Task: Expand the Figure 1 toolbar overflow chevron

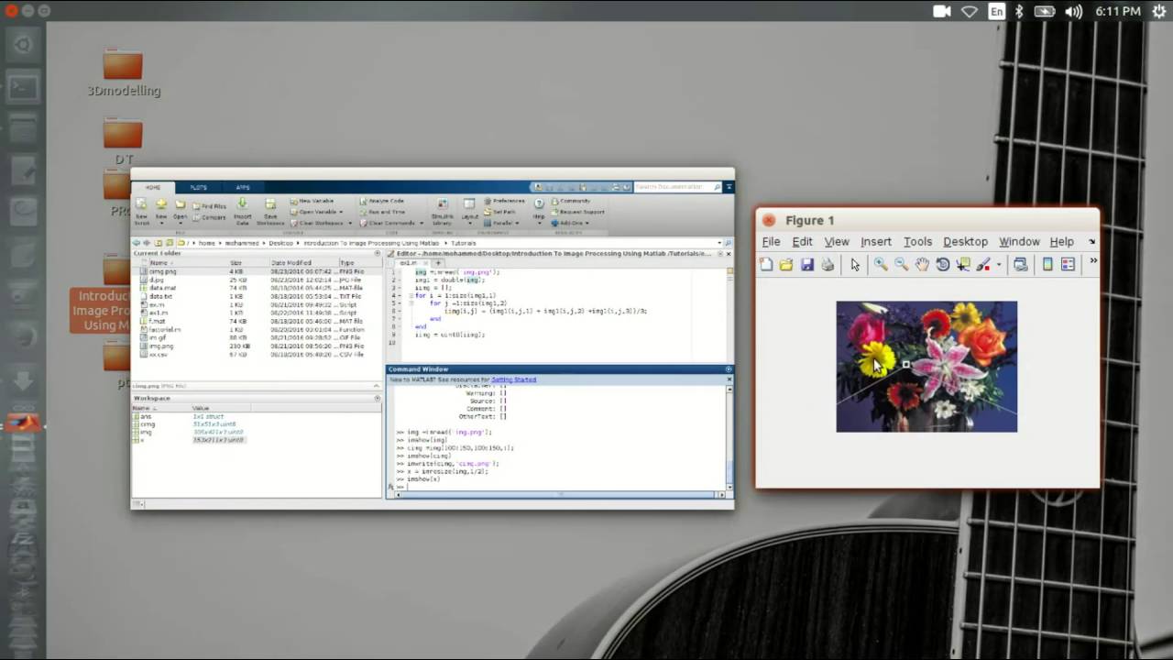Action: point(1093,262)
